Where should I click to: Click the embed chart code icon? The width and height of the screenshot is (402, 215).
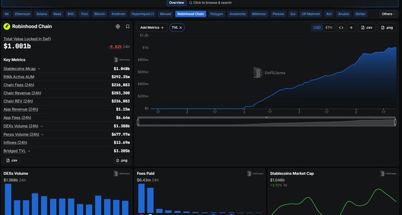point(341,27)
